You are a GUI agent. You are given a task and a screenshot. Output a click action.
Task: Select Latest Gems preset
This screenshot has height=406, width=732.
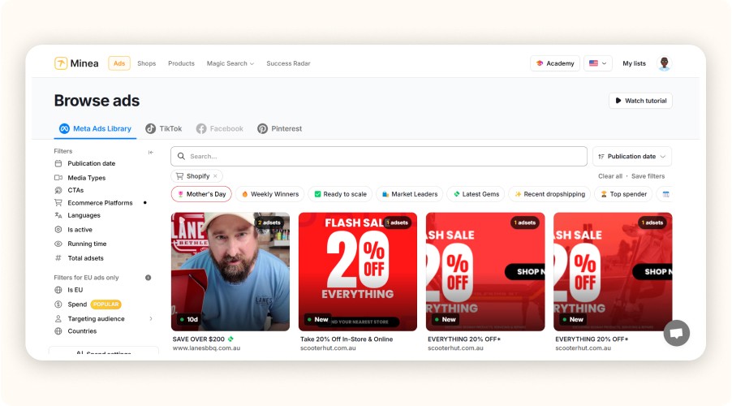click(x=476, y=194)
